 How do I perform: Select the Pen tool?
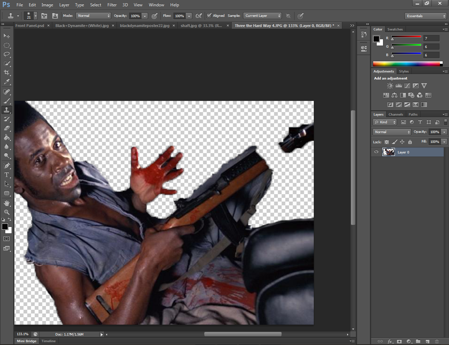7,165
